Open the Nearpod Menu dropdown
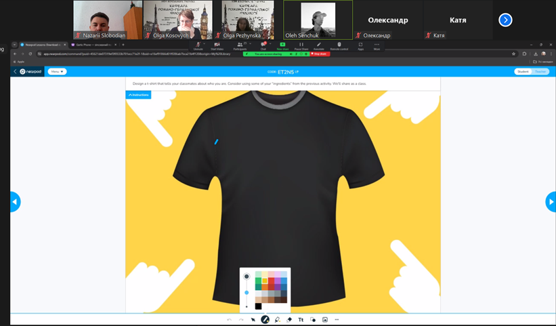 coord(57,72)
